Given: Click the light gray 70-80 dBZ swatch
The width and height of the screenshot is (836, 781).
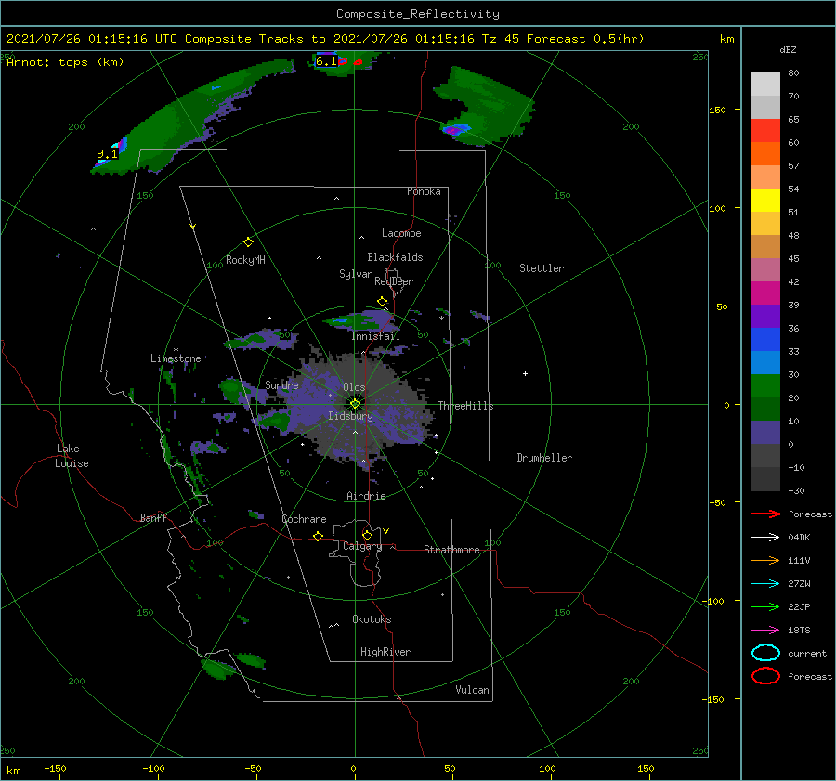Looking at the screenshot, I should (x=765, y=85).
